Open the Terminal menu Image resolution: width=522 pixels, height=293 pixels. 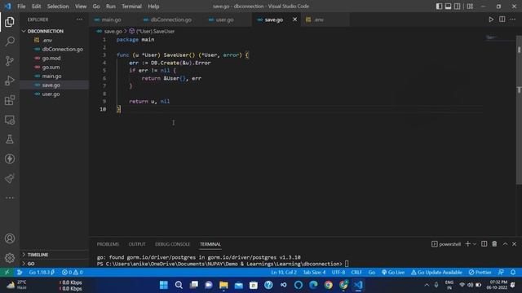pyautogui.click(x=131, y=7)
